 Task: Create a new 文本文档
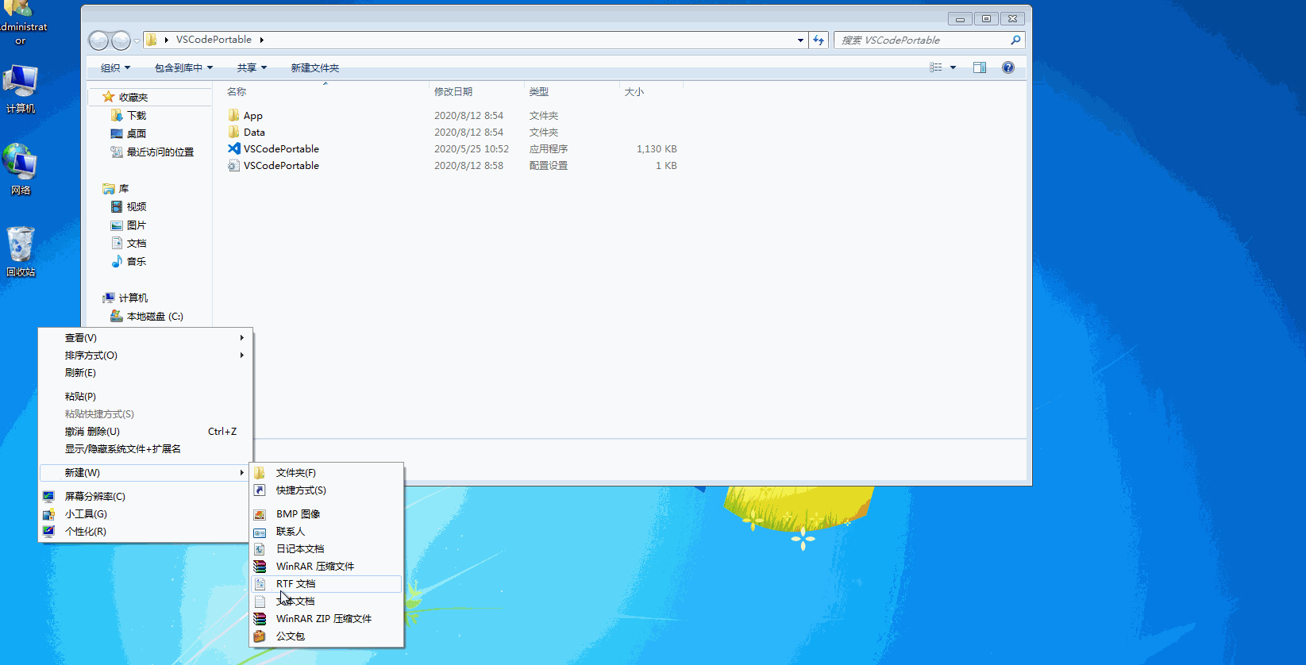(326, 602)
